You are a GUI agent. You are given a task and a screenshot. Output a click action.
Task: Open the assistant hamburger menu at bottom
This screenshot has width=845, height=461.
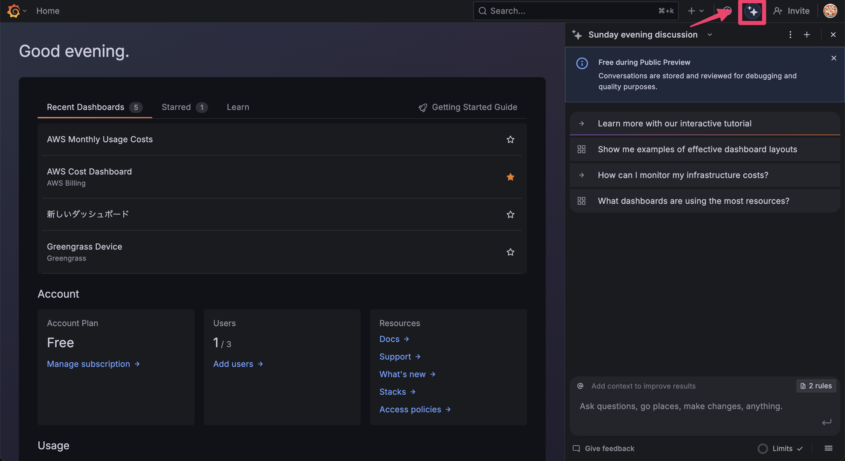[828, 448]
